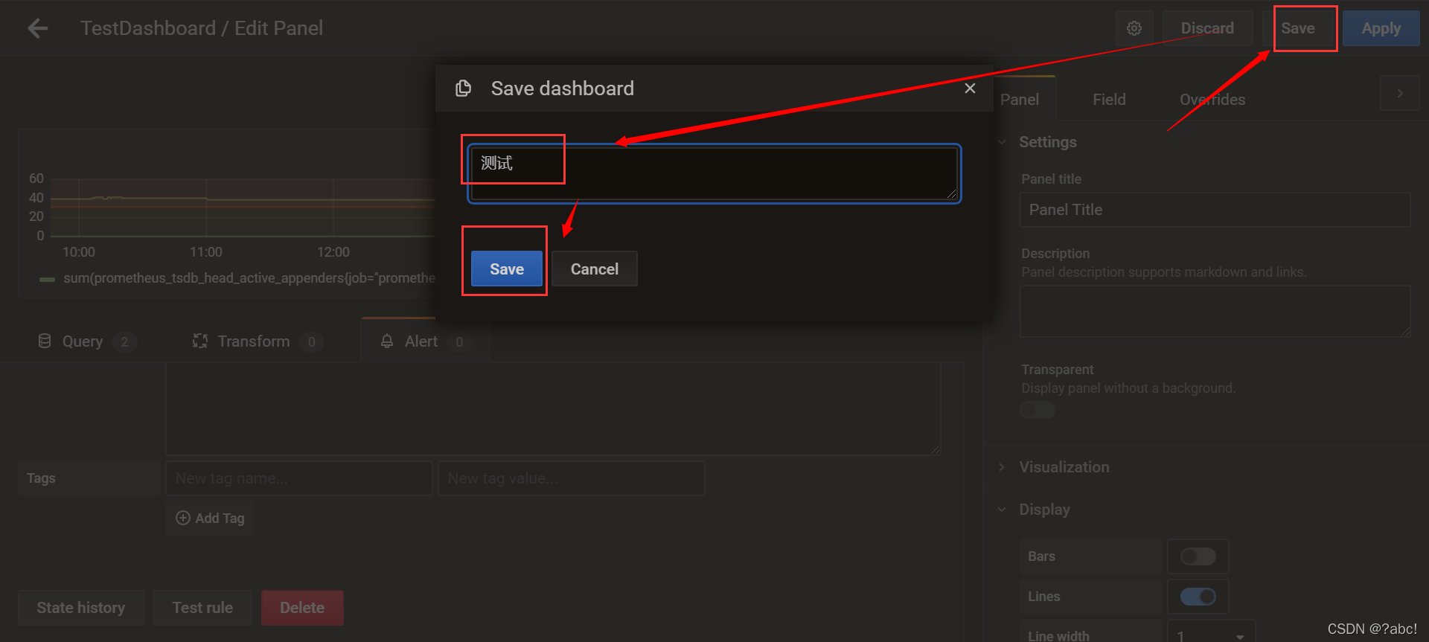Open the Query tab
Image resolution: width=1429 pixels, height=642 pixels.
coord(86,341)
